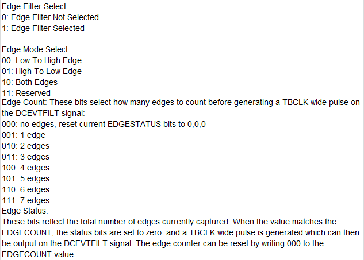Click the "10: Both Edges" entry
Viewport: 364px width, 260px height.
tap(29, 82)
